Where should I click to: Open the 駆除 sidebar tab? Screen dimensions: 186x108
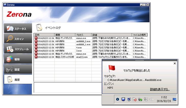pos(18,59)
